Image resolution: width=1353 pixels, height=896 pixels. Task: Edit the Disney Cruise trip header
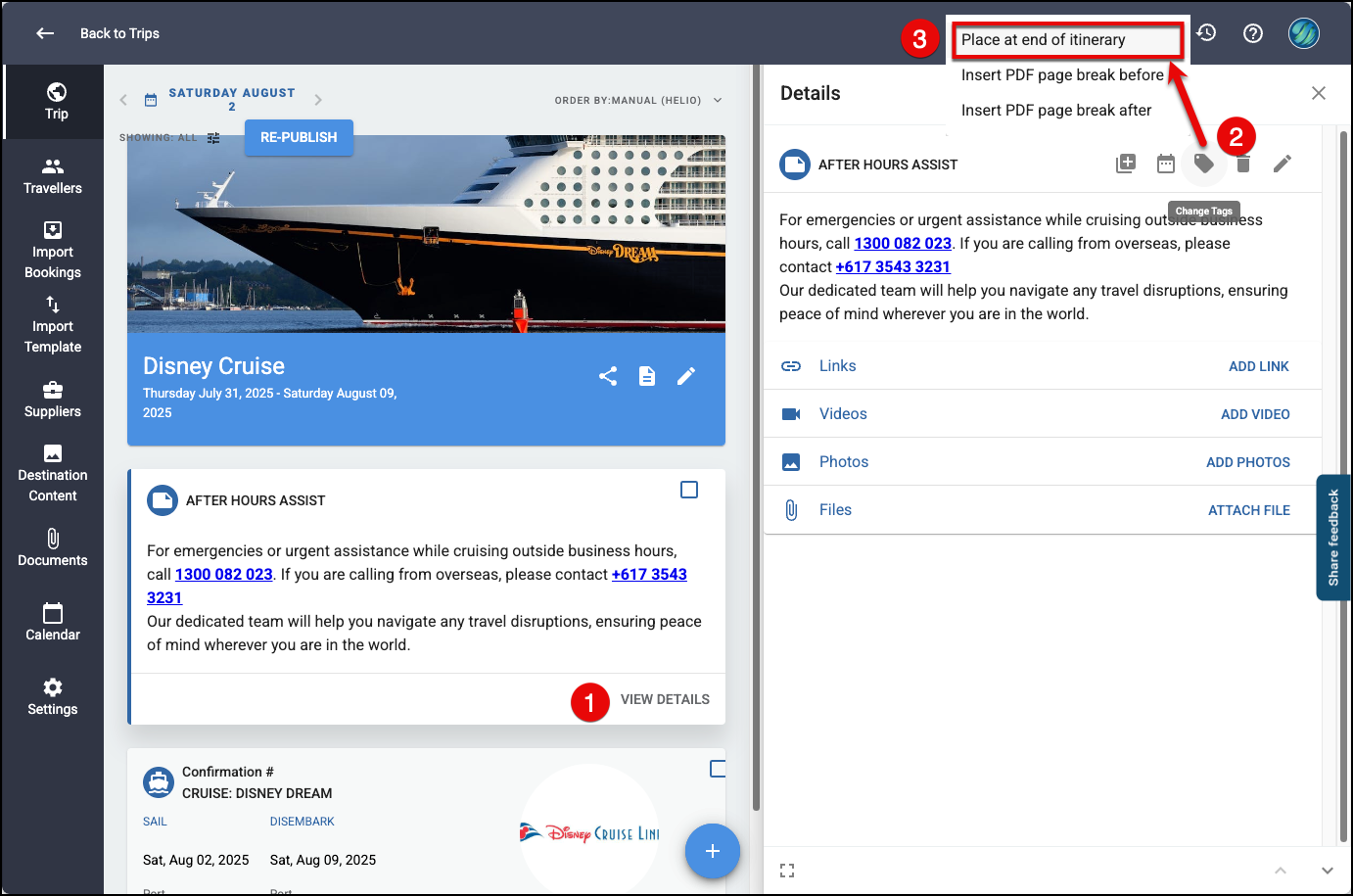tap(686, 376)
